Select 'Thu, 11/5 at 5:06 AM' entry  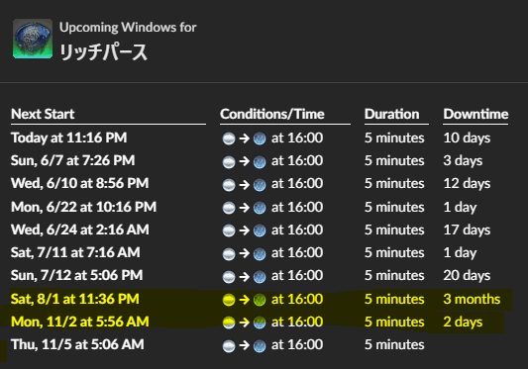77,344
